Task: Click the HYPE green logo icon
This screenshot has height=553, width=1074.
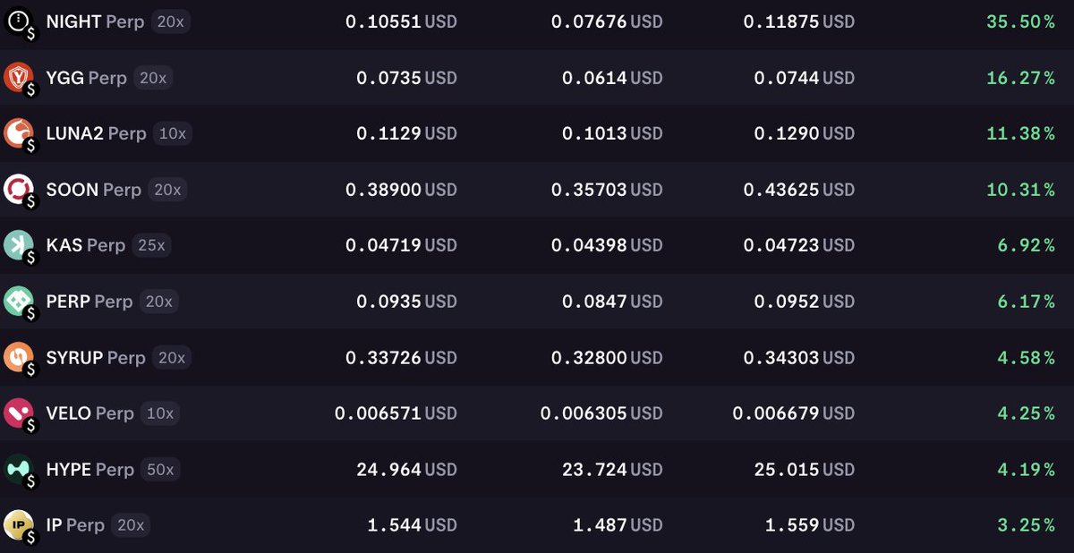Action: (x=20, y=469)
